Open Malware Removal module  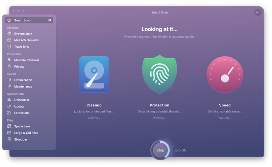29,60
